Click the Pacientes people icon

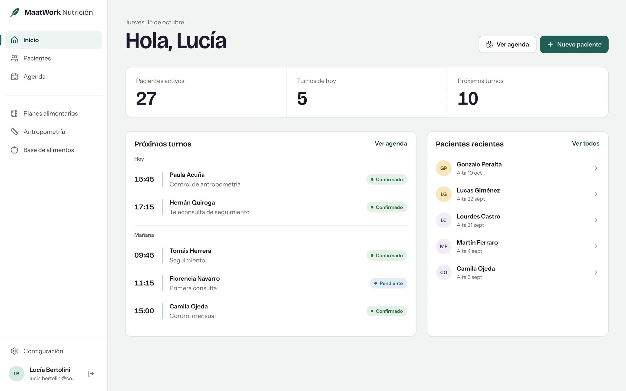(14, 58)
